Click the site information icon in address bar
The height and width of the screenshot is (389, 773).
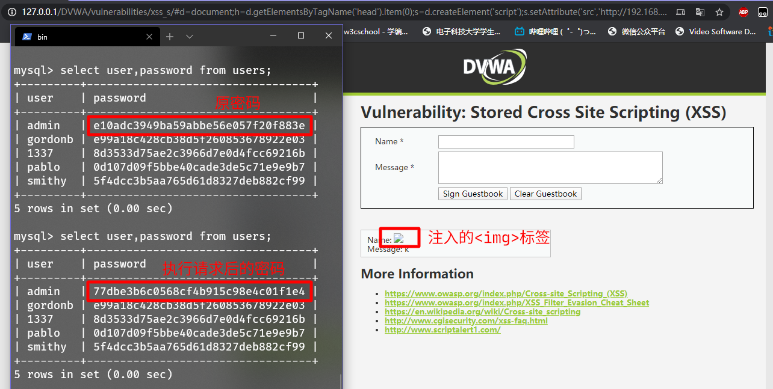[x=11, y=11]
